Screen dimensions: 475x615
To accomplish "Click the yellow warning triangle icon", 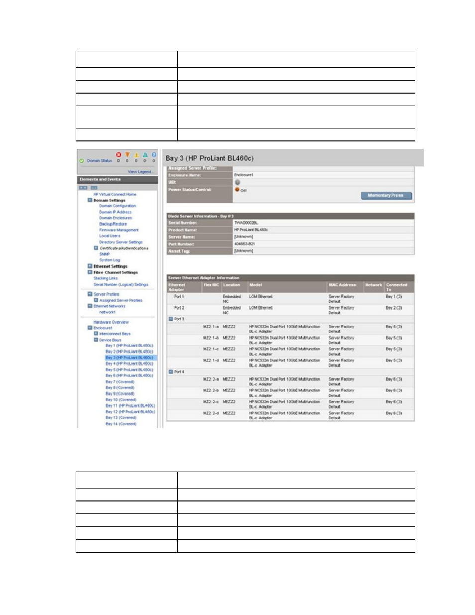I will click(x=136, y=155).
